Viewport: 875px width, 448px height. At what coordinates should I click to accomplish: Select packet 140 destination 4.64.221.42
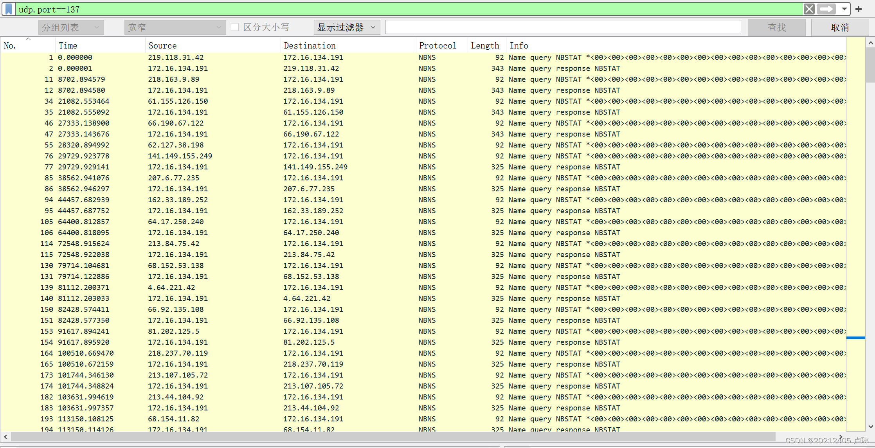423,299
